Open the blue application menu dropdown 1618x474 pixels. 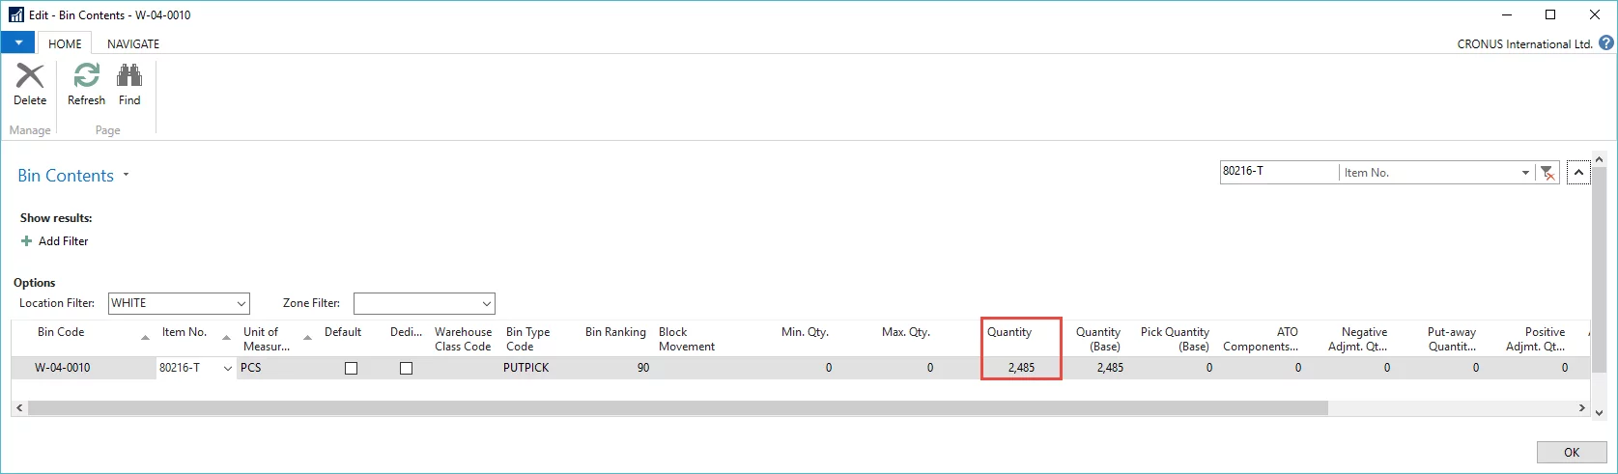pos(18,43)
